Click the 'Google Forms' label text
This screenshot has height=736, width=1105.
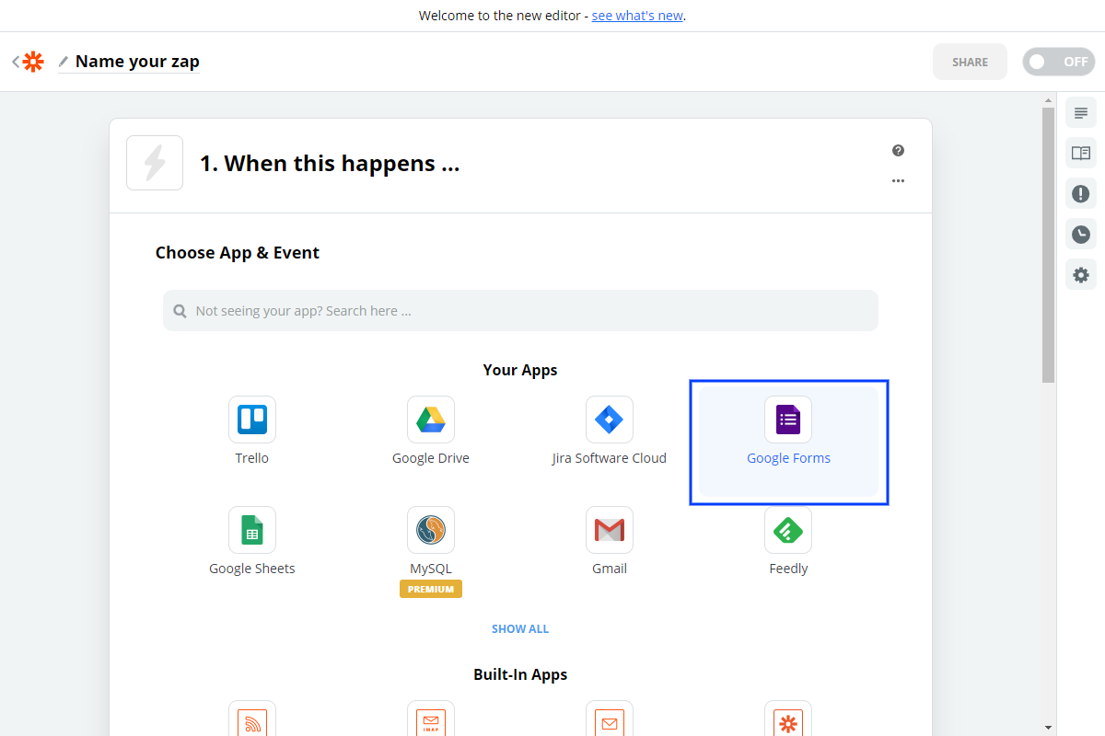pos(788,458)
